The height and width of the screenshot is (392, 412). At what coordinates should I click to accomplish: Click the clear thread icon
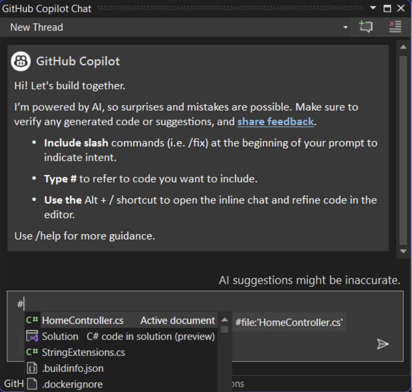395,27
